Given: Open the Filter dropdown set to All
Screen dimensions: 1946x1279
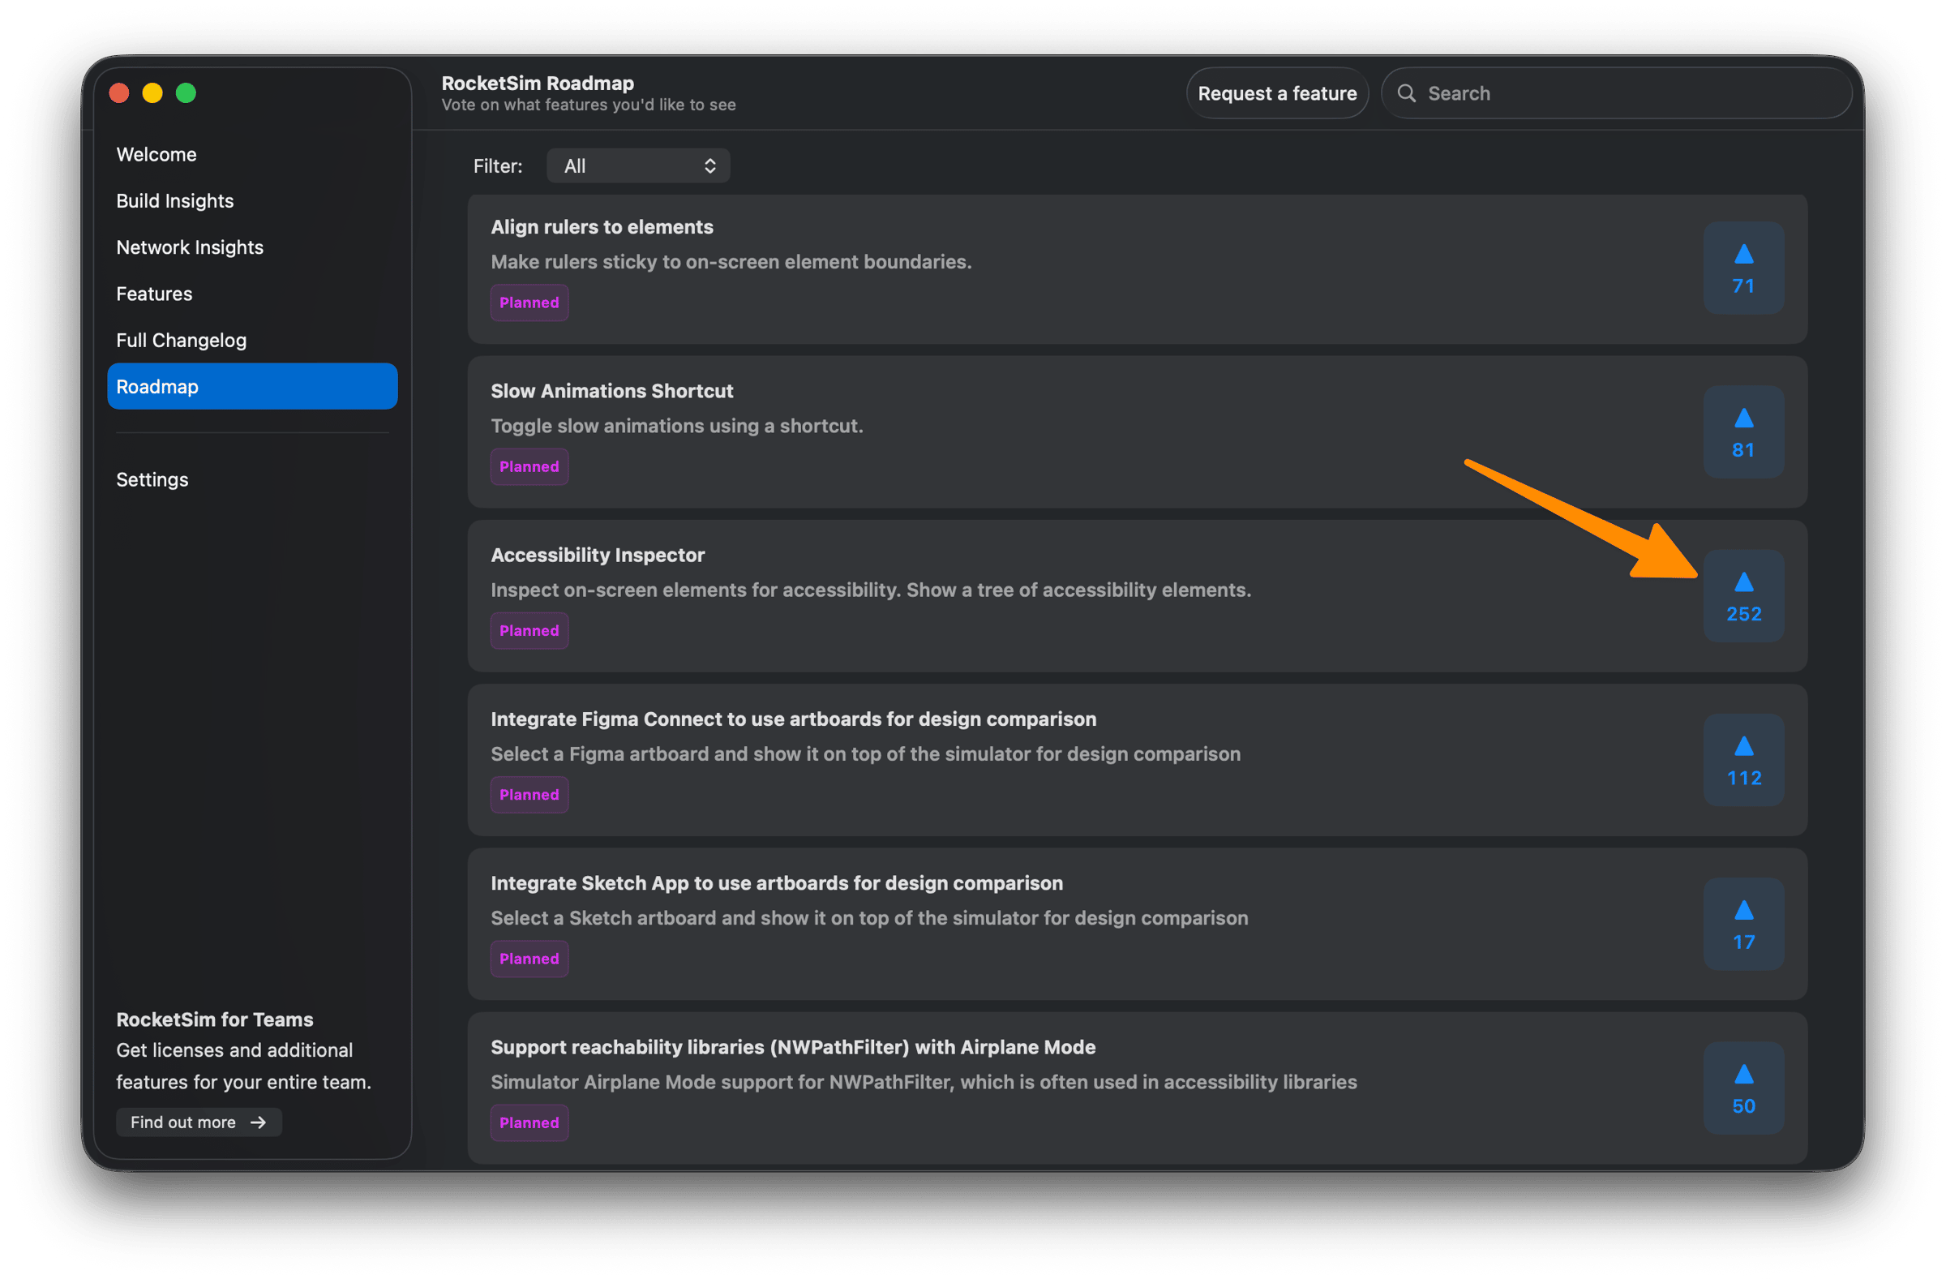Looking at the screenshot, I should pyautogui.click(x=638, y=166).
